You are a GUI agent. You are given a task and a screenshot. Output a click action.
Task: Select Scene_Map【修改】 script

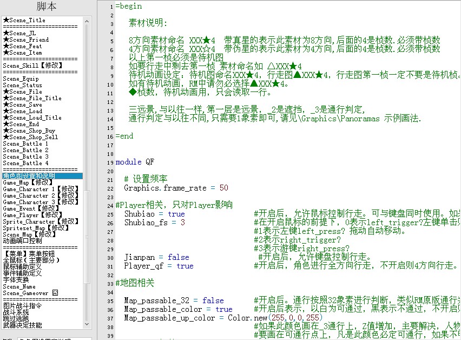[x=29, y=234]
